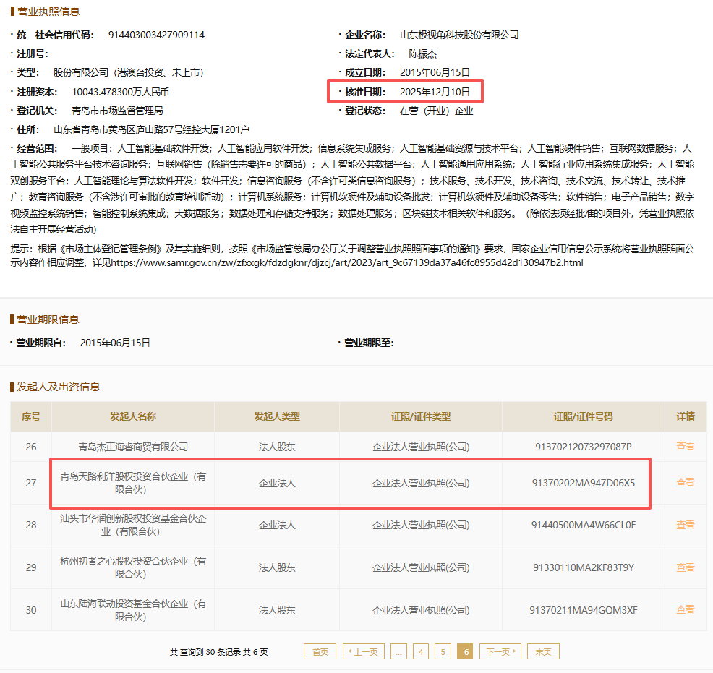713x673 pixels.
Task: Click 查看 beside 杭州初者之心股权投资合伙企业
Action: [x=684, y=567]
